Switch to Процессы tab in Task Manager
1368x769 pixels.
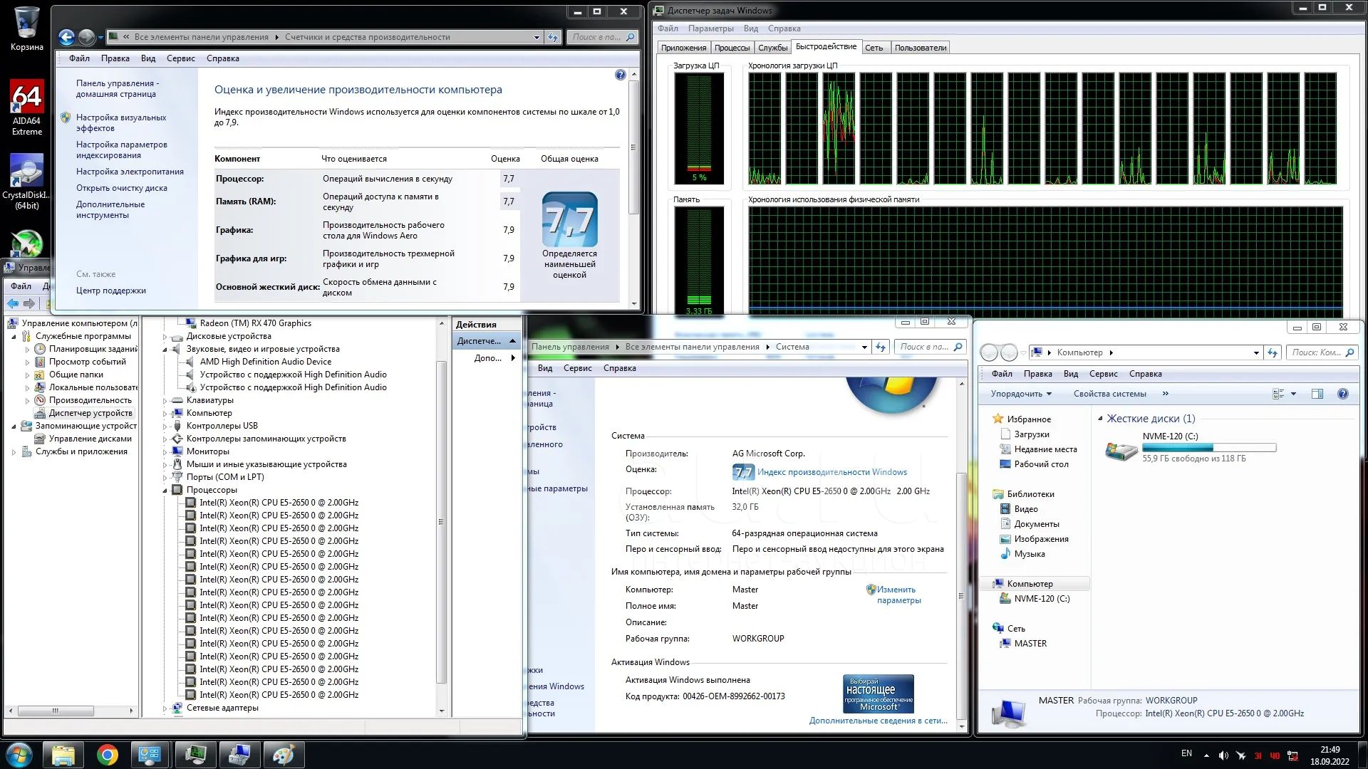(x=732, y=48)
